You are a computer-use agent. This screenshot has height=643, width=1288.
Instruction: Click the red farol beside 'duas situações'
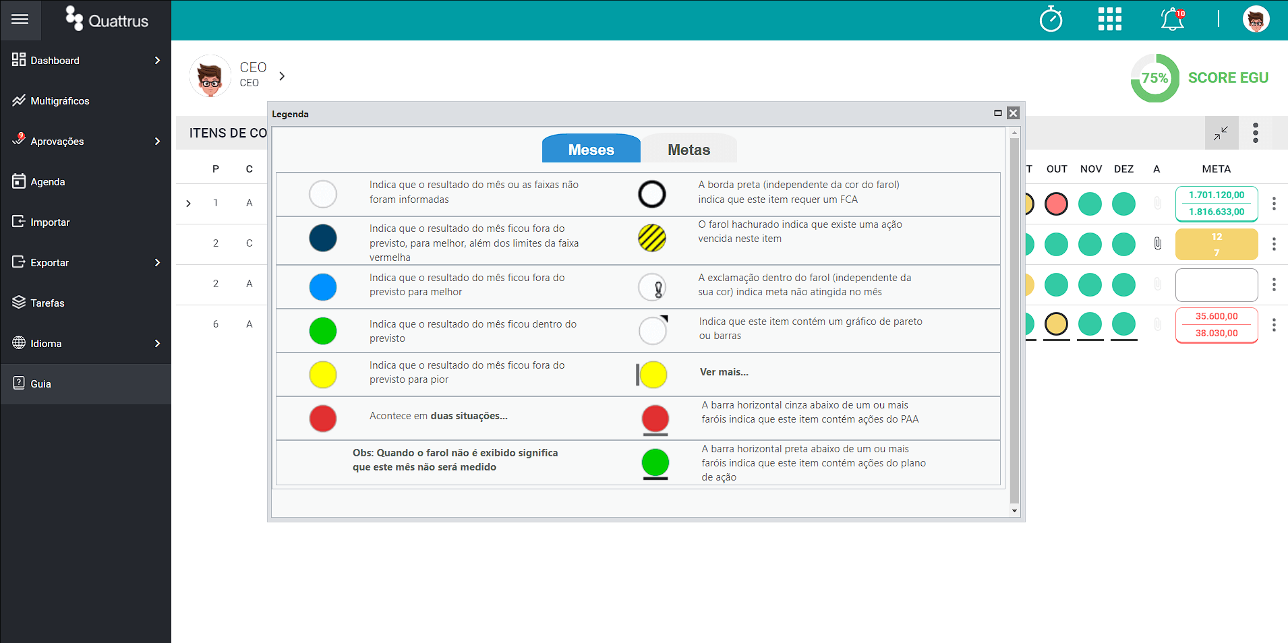pos(323,419)
